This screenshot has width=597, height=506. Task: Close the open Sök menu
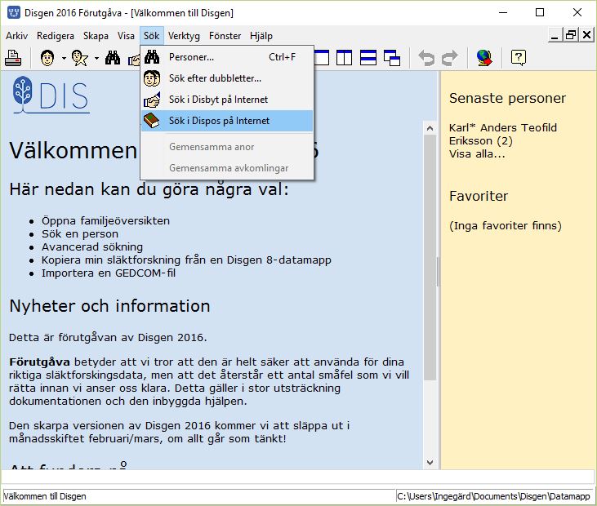click(152, 36)
